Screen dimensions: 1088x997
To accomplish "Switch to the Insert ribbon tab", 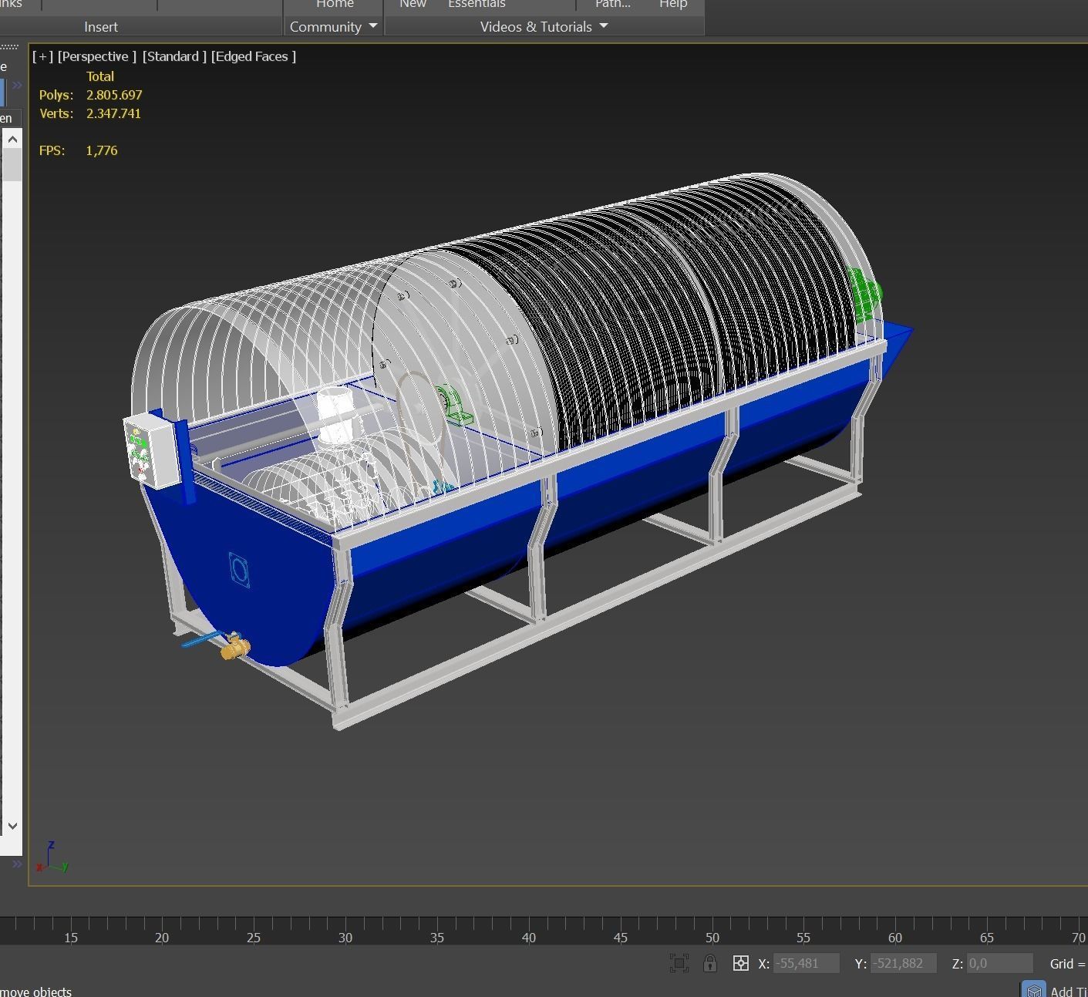I will (x=101, y=26).
